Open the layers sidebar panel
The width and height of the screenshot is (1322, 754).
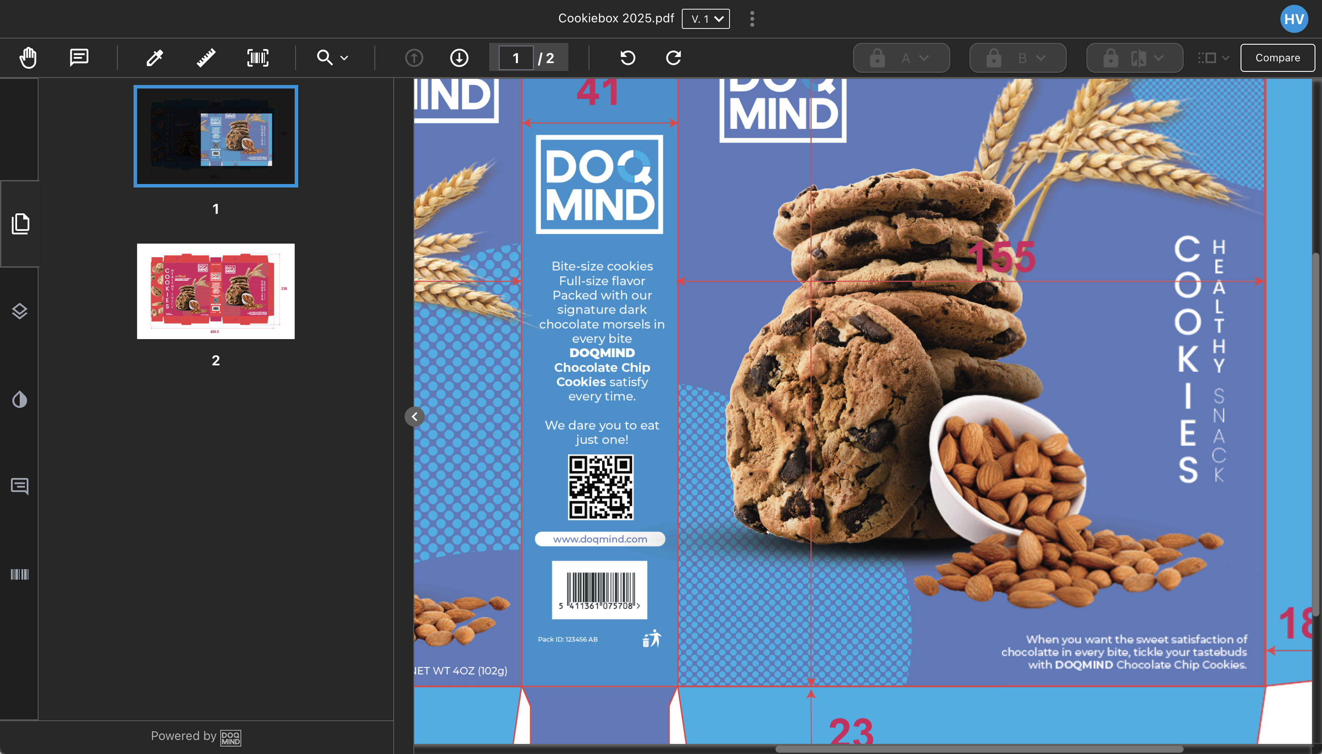coord(20,311)
